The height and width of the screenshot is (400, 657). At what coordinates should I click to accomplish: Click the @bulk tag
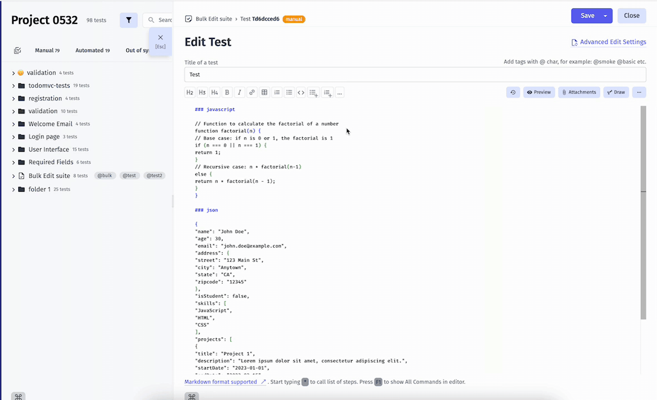tap(104, 176)
